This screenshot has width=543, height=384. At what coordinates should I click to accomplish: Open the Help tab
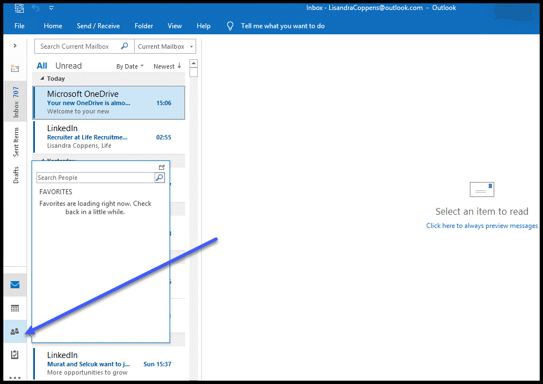coord(203,26)
